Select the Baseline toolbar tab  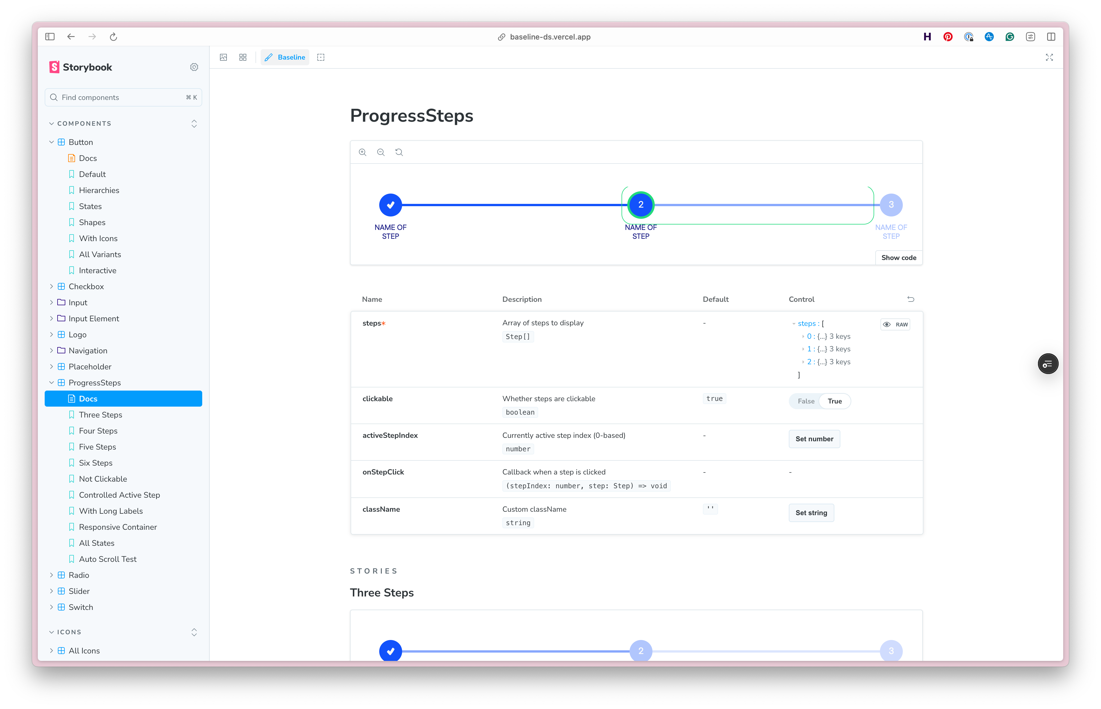285,58
